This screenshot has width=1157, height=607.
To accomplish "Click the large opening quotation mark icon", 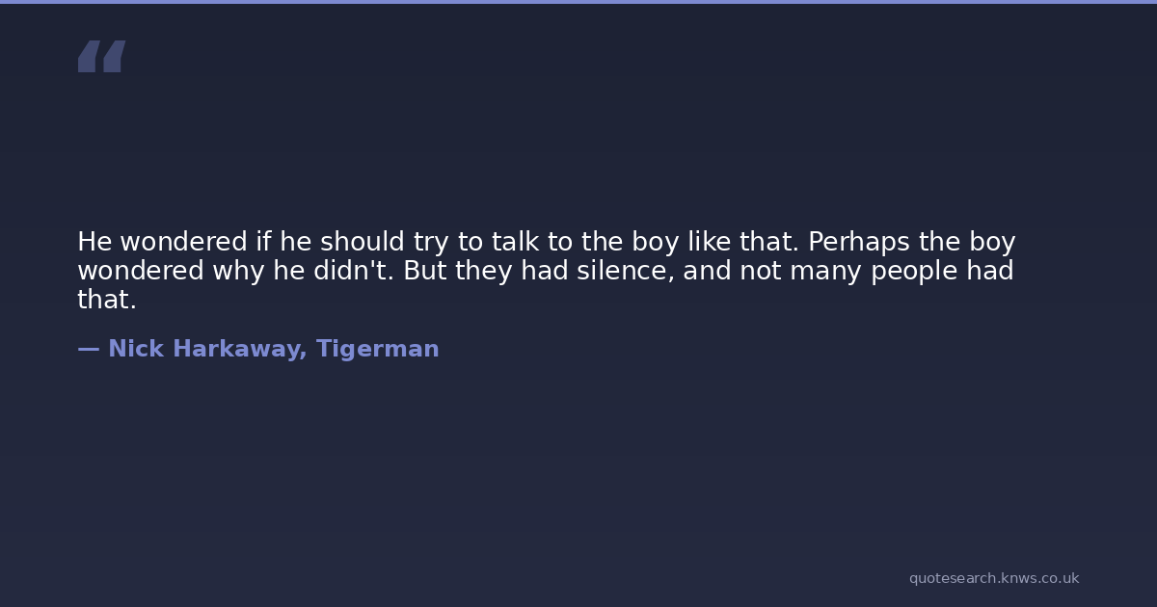I will 101,57.
